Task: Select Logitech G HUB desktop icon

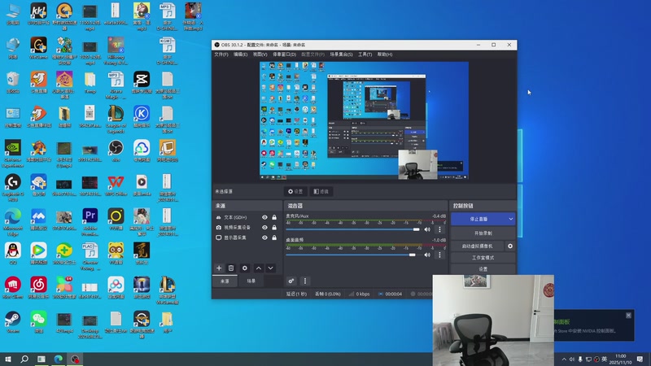Action: pyautogui.click(x=13, y=188)
